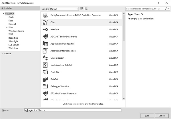Click the Code File icon
The height and width of the screenshot is (119, 171).
pos(45,72)
